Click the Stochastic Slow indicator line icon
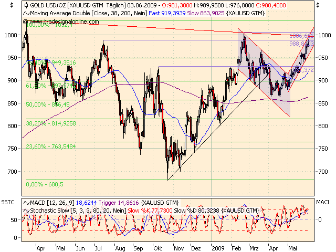336x252 pixels. pos(26,210)
